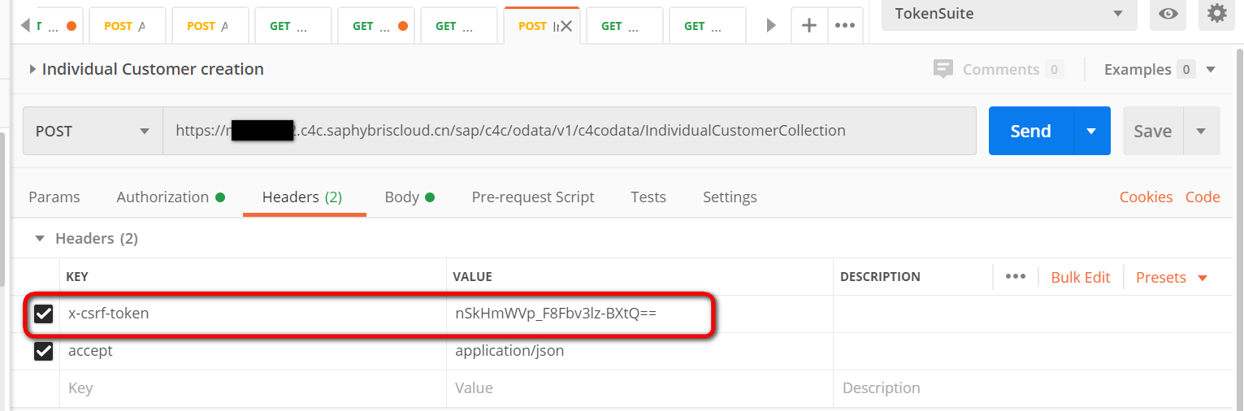
Task: Open the POST method dropdown
Action: (x=93, y=131)
